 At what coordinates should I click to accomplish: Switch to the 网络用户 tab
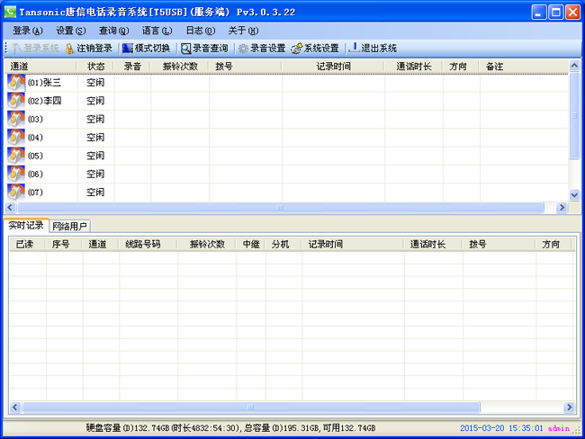tap(69, 226)
